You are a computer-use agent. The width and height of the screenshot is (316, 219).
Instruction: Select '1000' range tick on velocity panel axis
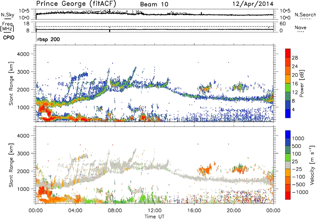tap(23, 189)
